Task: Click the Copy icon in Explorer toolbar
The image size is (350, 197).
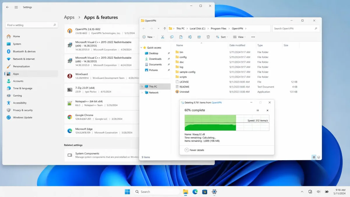Action: (171, 37)
